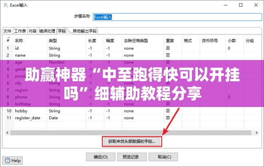Click the 类型 column header
The image size is (264, 167).
click(x=53, y=41)
